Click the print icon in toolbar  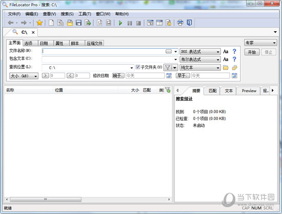click(x=180, y=23)
